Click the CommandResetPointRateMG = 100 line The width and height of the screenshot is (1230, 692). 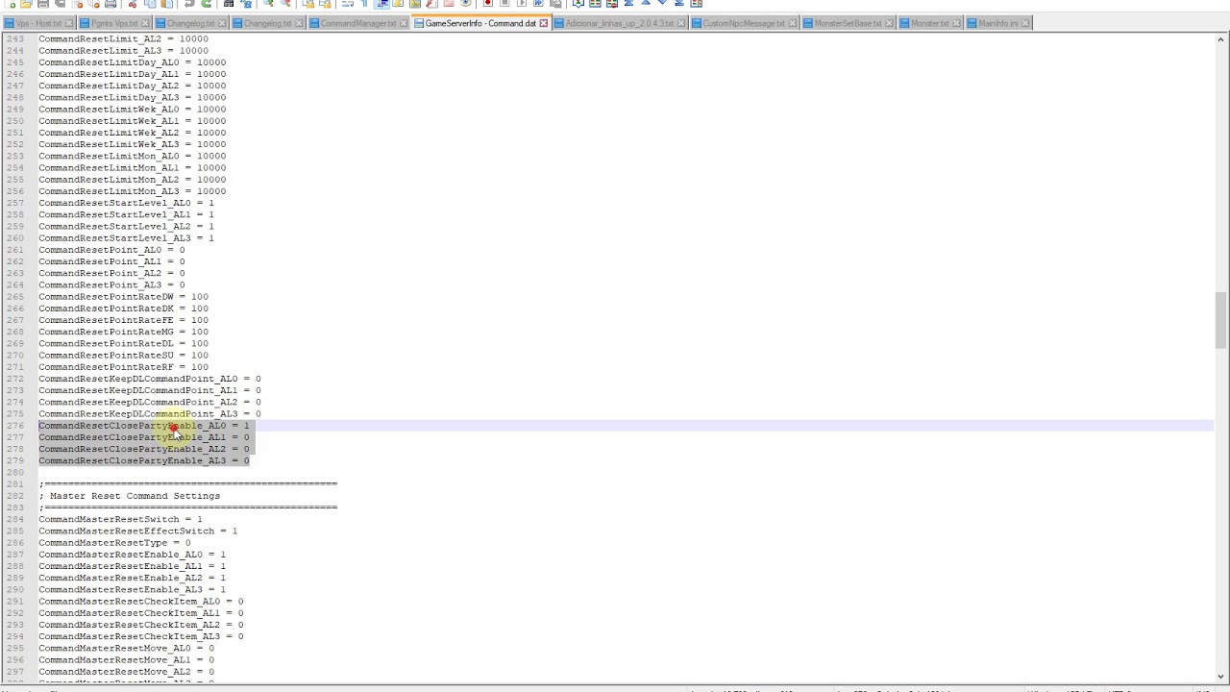point(123,332)
